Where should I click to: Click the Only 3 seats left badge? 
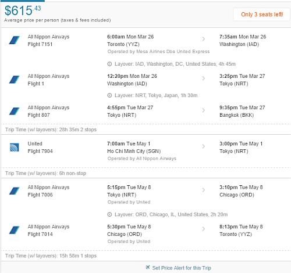coord(262,15)
